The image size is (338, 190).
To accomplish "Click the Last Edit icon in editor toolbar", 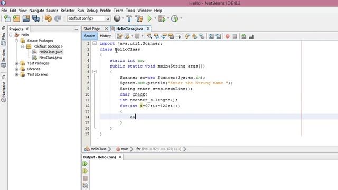I will [x=119, y=36].
